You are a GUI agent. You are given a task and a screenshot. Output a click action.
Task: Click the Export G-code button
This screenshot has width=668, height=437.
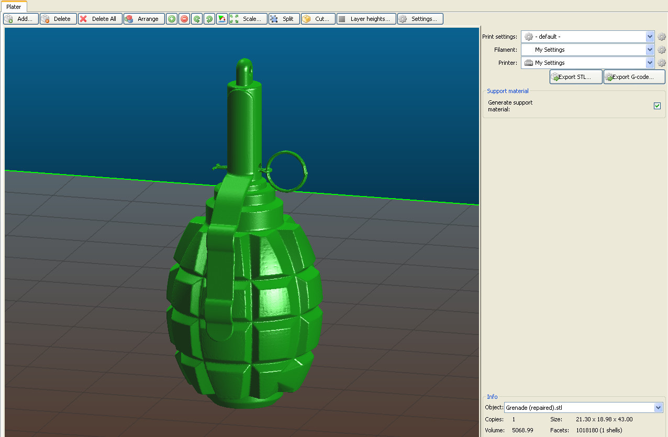(x=634, y=77)
